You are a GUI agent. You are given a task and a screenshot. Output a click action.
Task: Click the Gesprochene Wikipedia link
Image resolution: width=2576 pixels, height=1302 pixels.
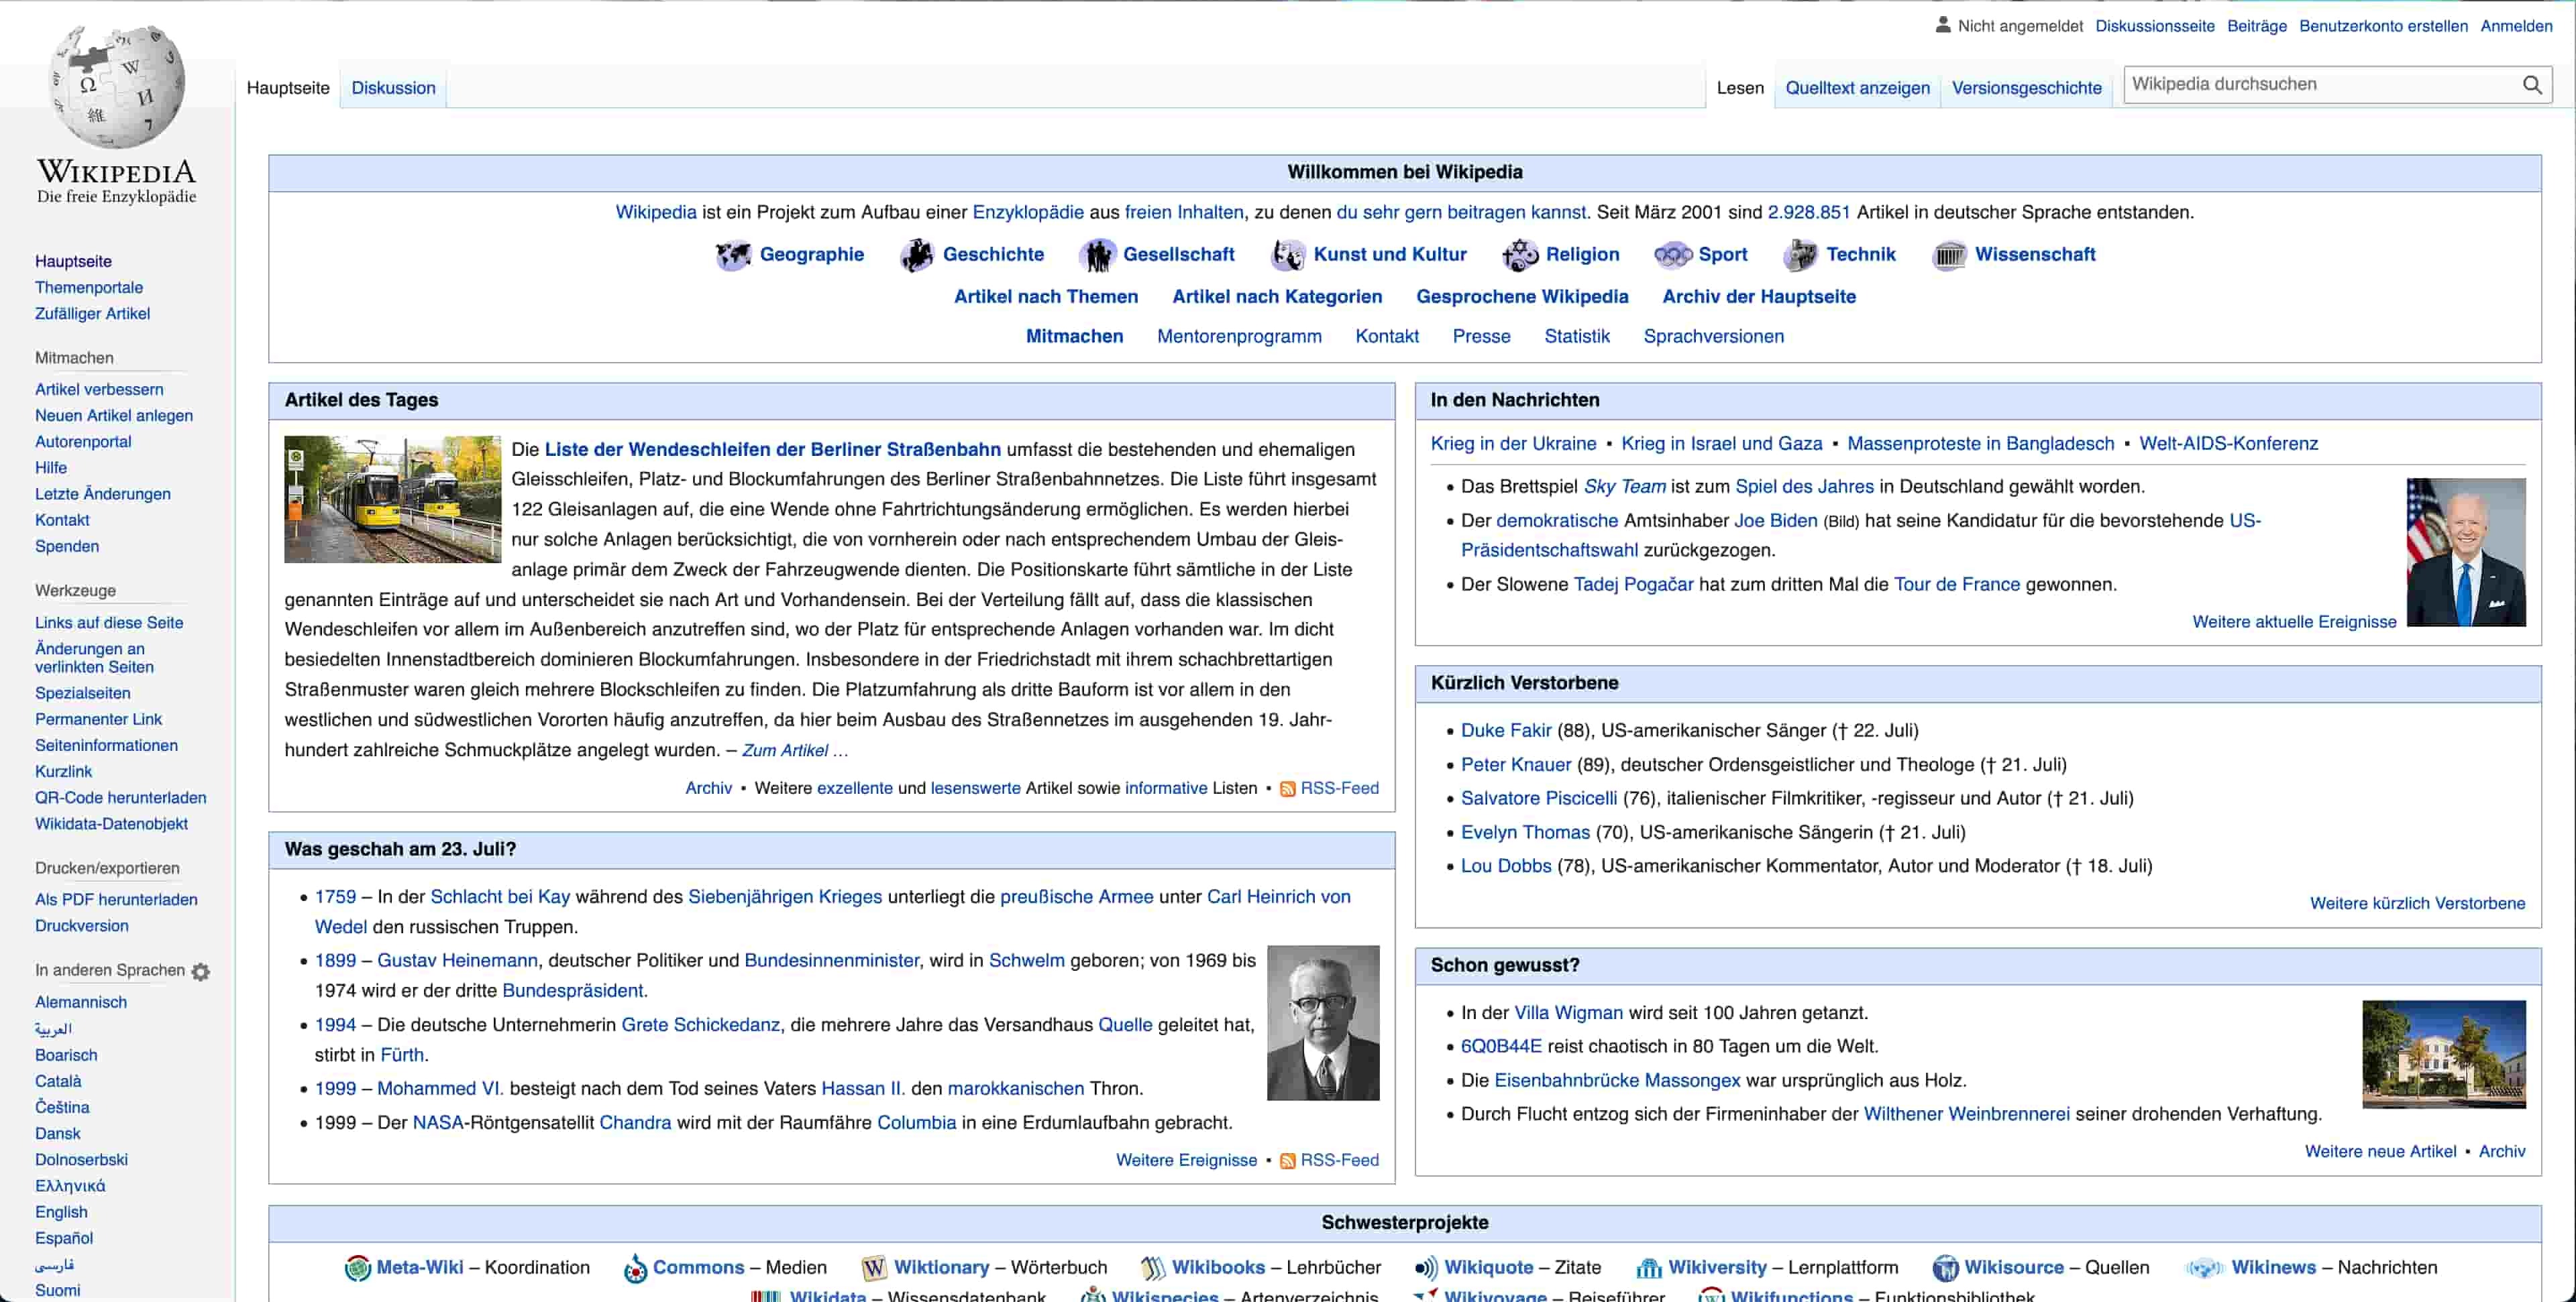click(1521, 297)
